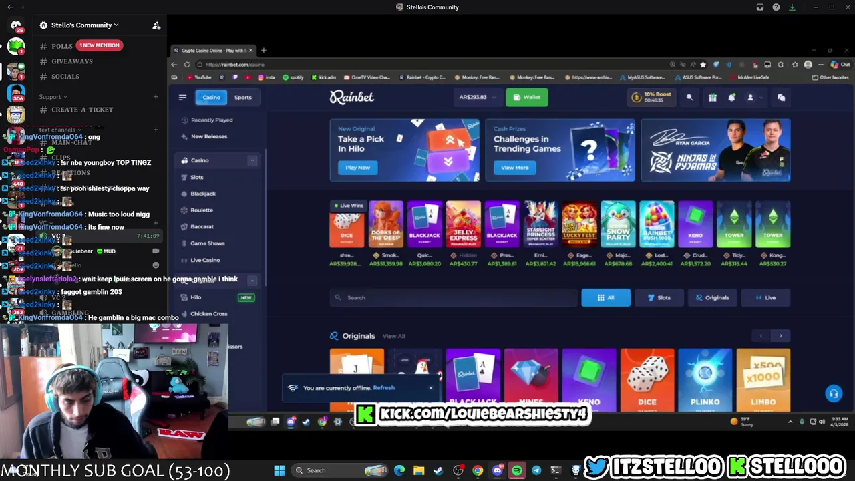Open the Rainbet notifications bell icon
Image resolution: width=855 pixels, height=481 pixels.
(x=731, y=98)
